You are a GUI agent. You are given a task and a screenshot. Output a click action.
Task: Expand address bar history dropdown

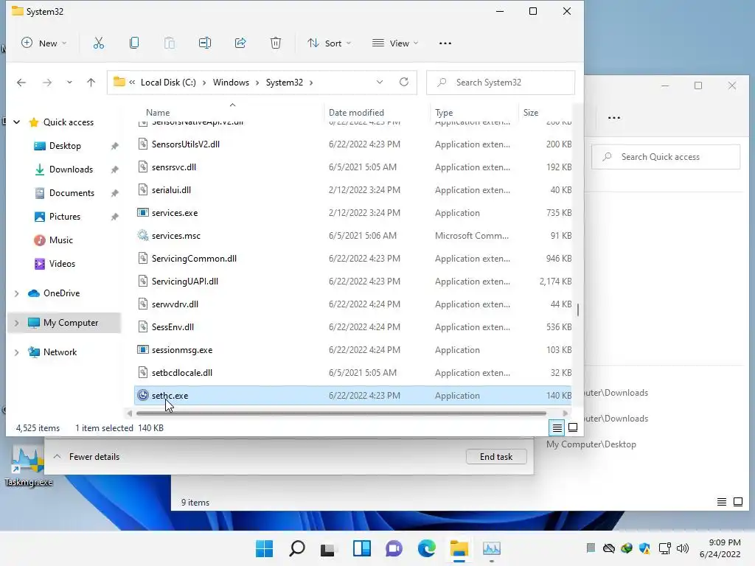pyautogui.click(x=380, y=82)
